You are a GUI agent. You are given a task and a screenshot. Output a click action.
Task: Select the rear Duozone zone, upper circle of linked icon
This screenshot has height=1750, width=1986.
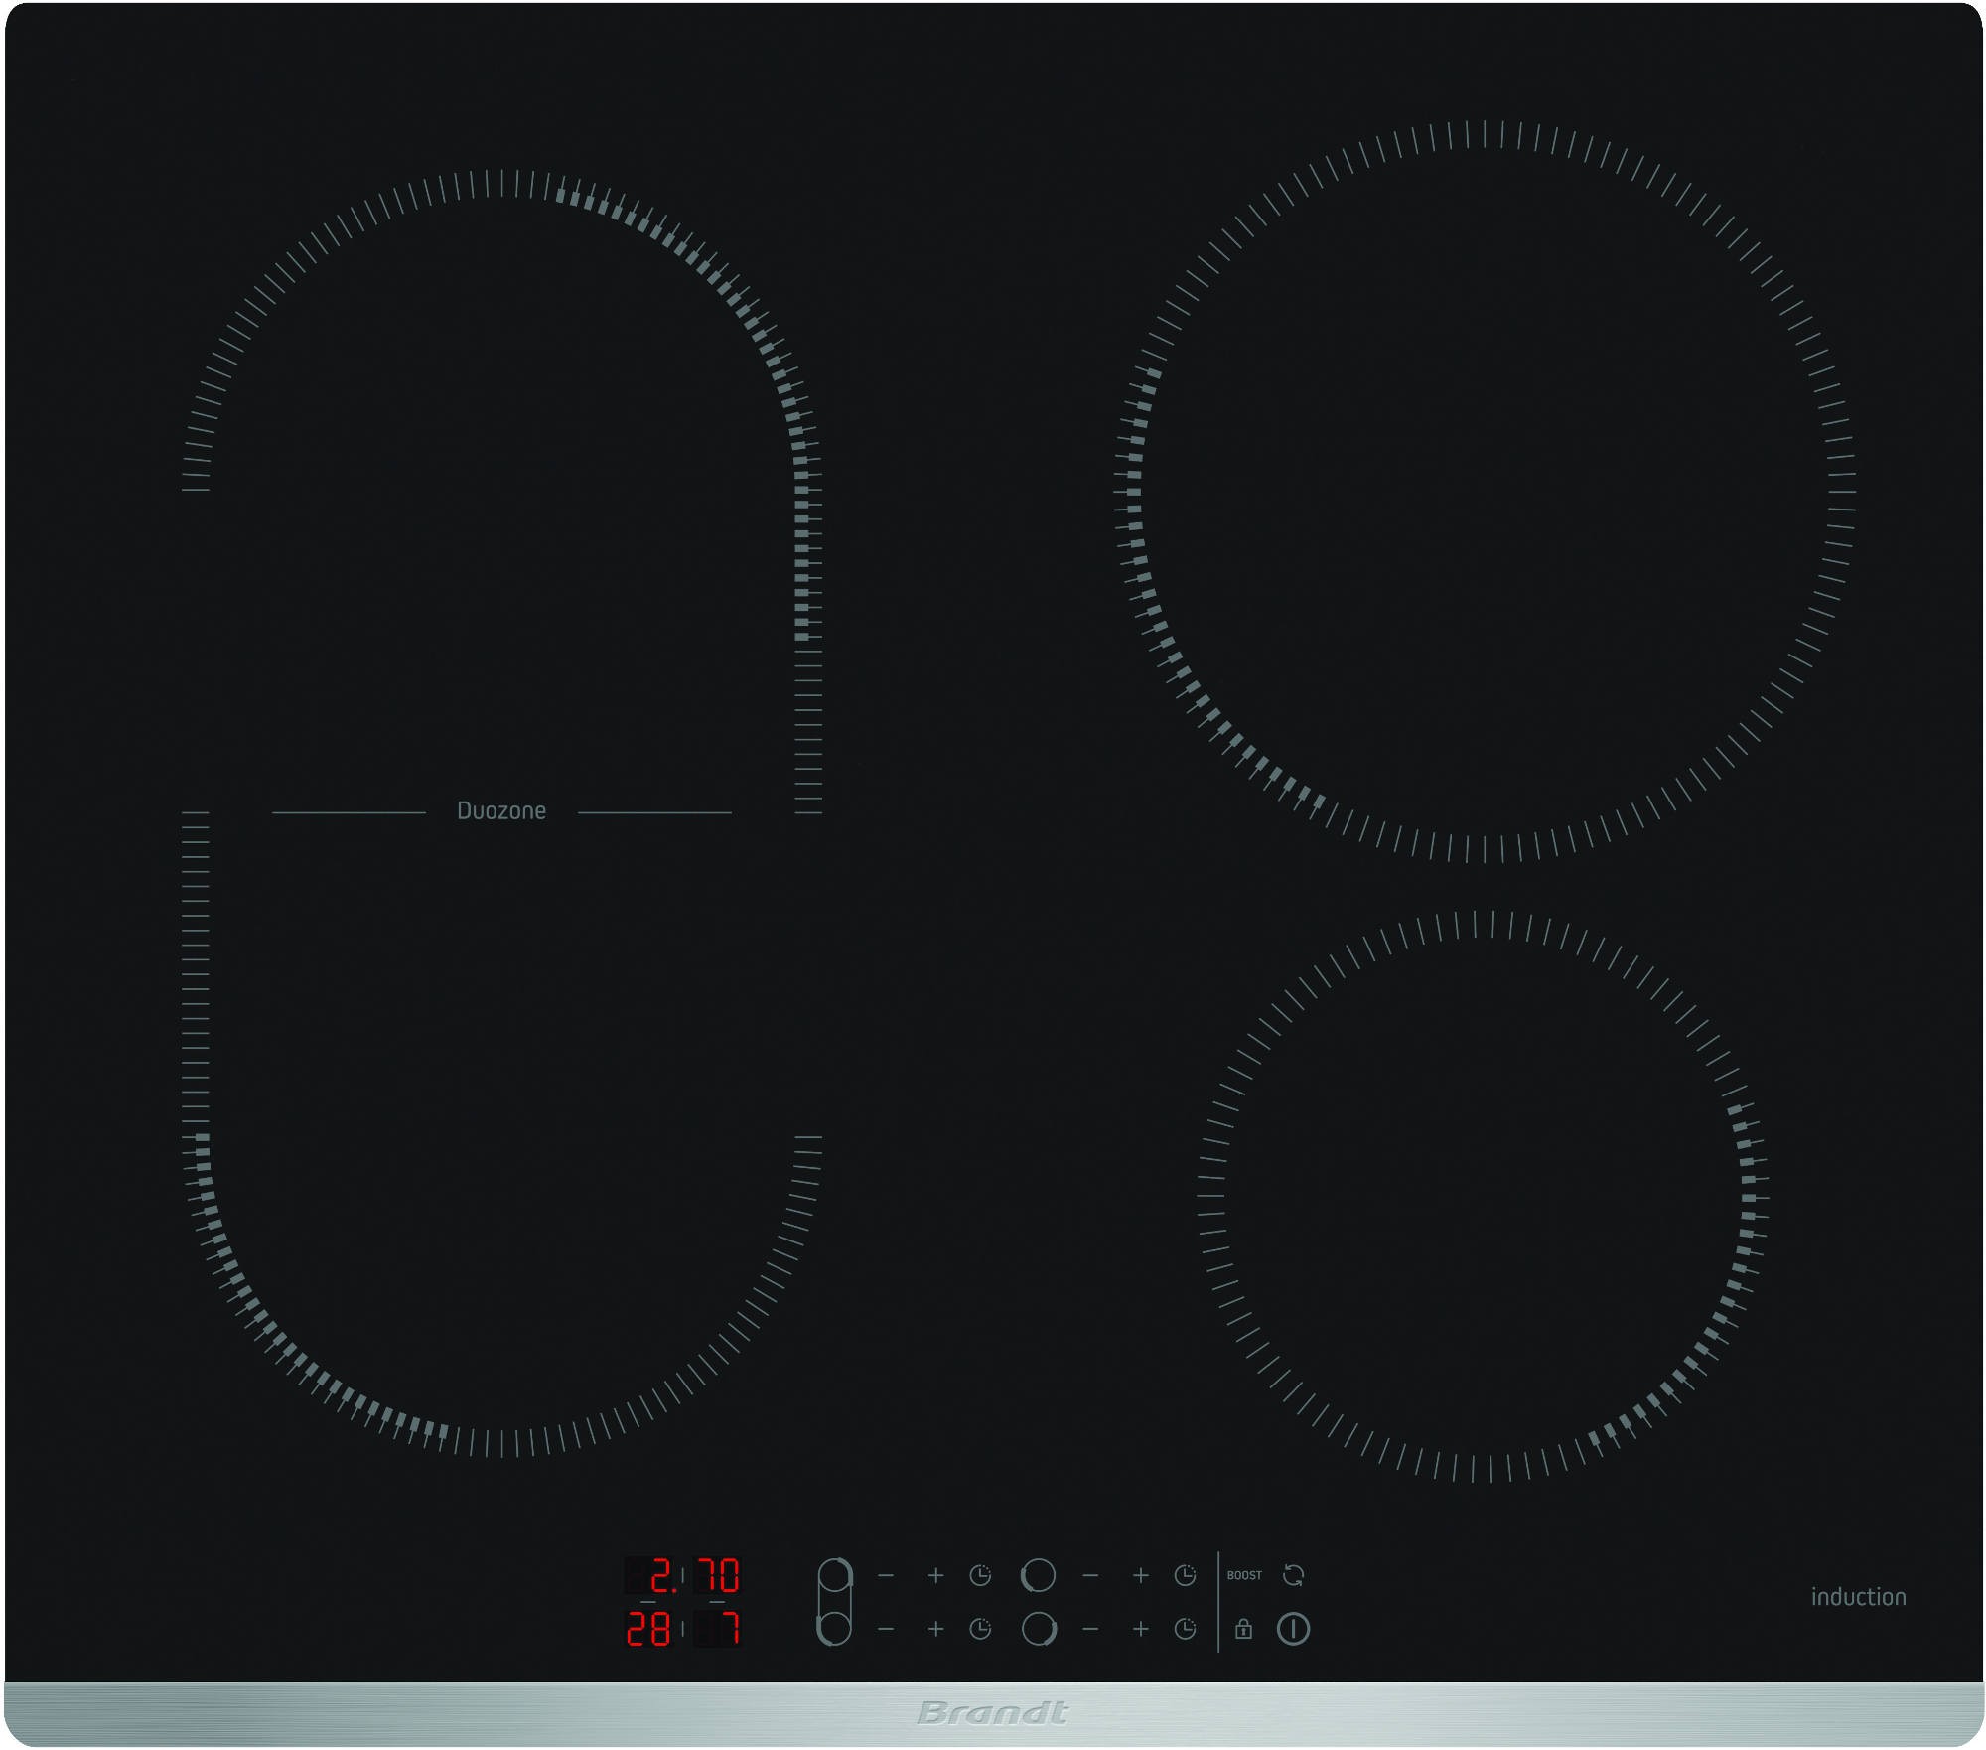point(835,1575)
